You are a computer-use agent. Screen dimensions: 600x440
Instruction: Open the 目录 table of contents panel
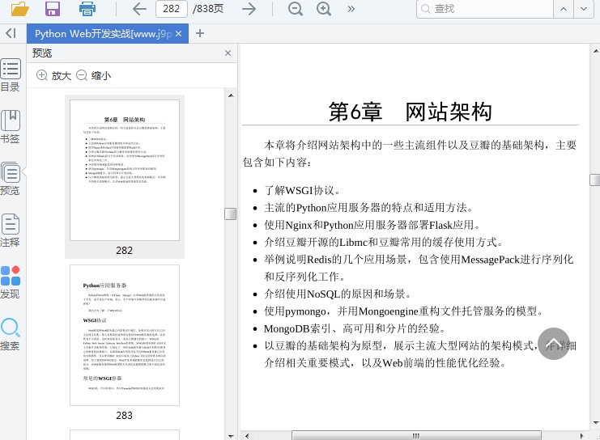11,75
